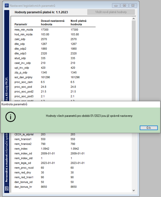Click the ztp_p_odp parameter name

[21, 73]
